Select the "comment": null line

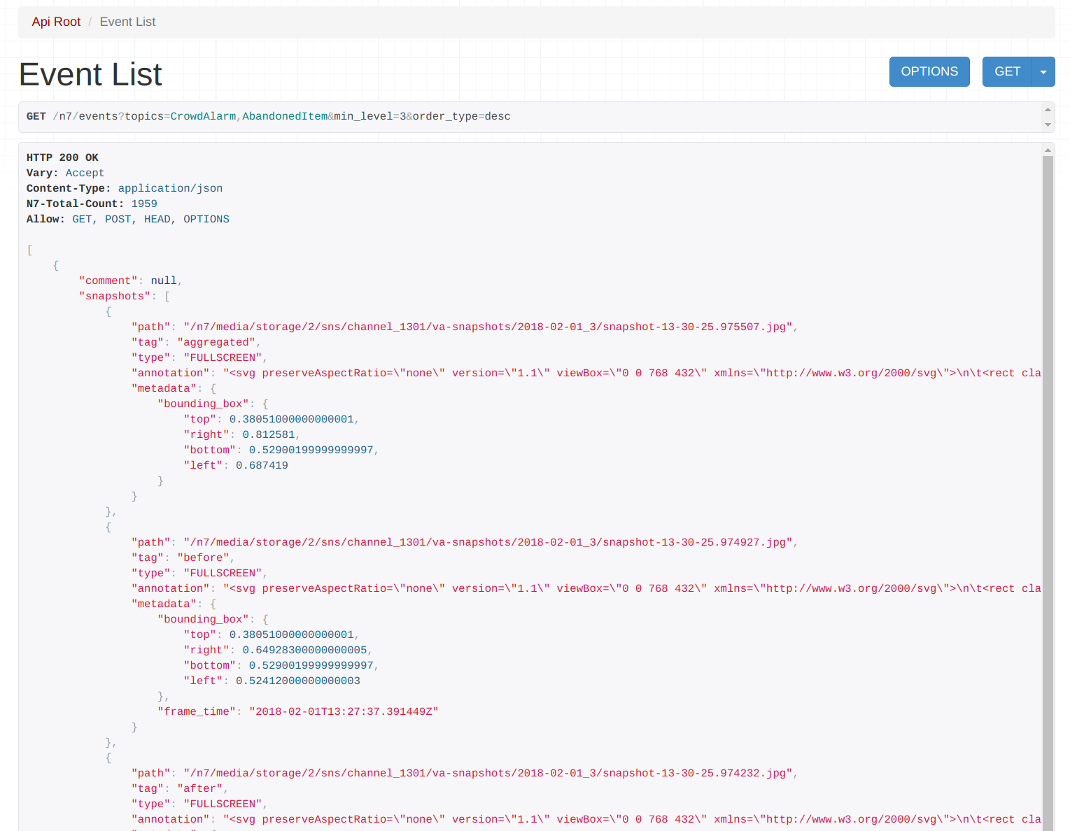pyautogui.click(x=130, y=280)
